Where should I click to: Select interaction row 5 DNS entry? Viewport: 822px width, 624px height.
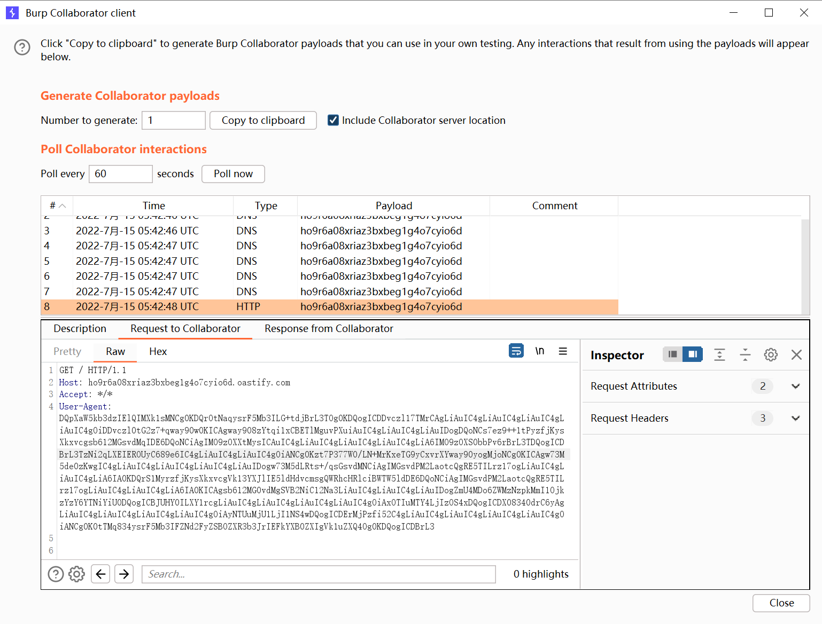(330, 261)
